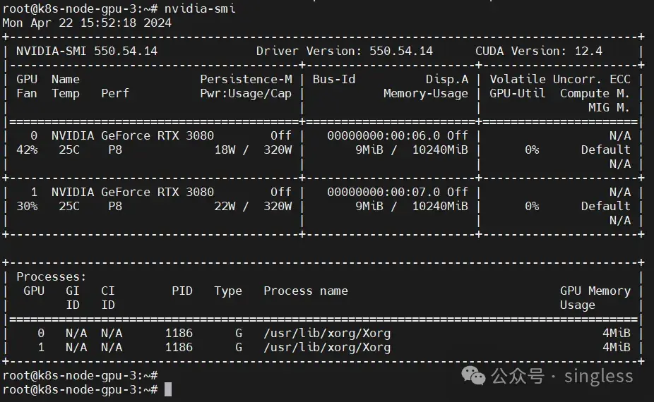
Task: Click the Xorg process name for GPU 0
Action: [x=327, y=334]
